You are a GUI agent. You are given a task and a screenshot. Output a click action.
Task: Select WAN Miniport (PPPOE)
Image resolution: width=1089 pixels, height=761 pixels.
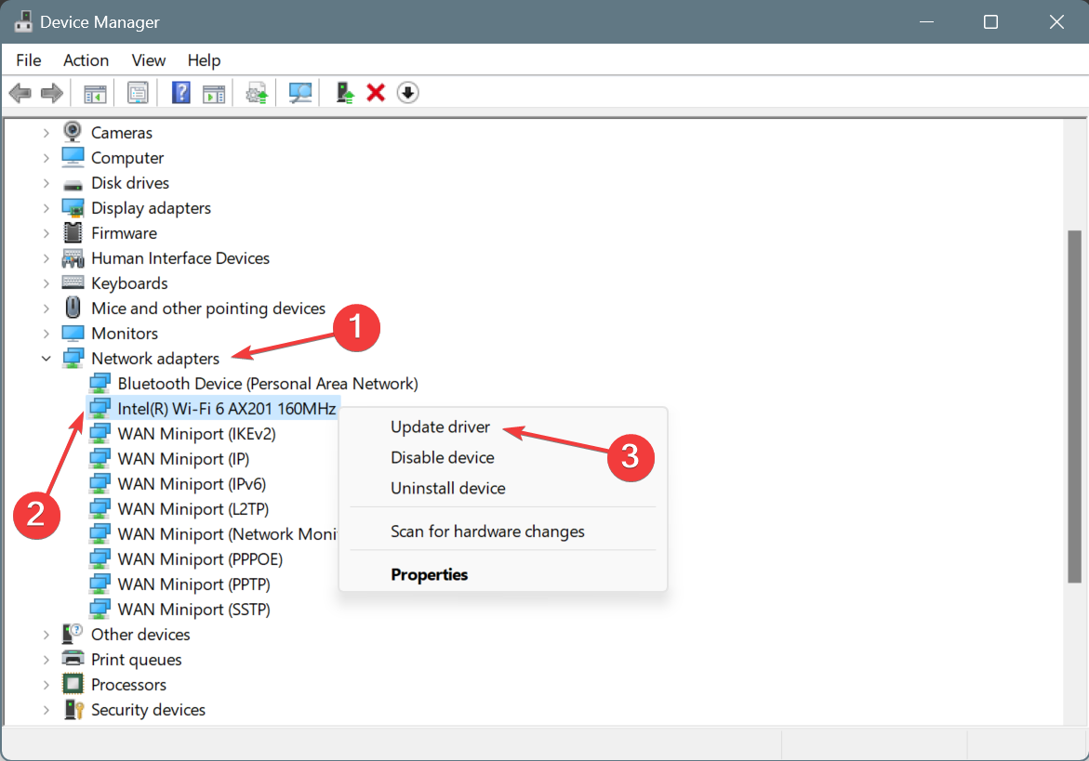click(200, 559)
